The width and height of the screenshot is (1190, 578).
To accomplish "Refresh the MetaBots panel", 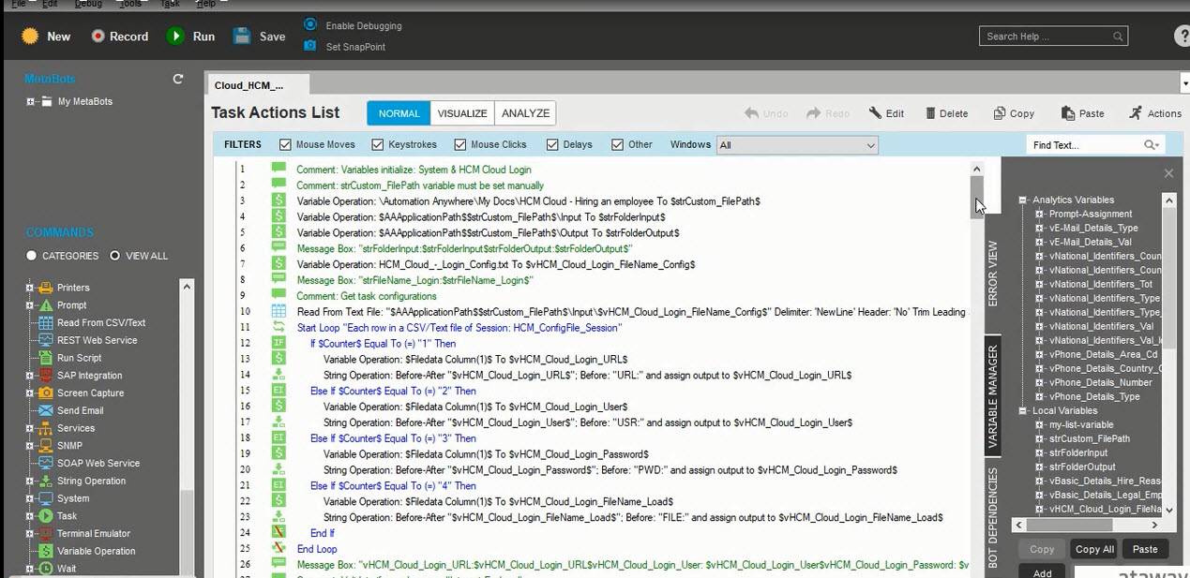I will pyautogui.click(x=178, y=80).
